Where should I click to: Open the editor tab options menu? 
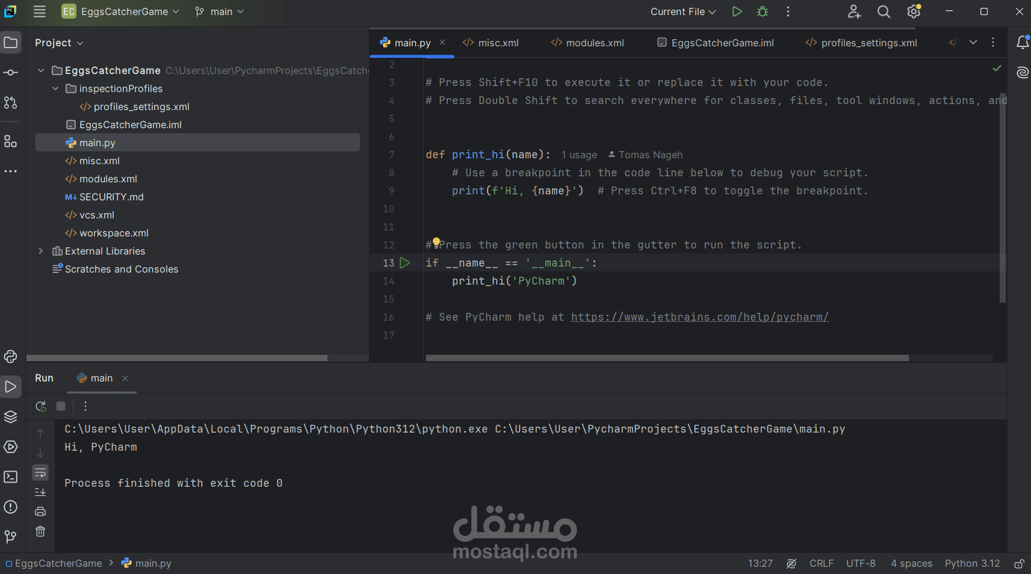click(993, 42)
